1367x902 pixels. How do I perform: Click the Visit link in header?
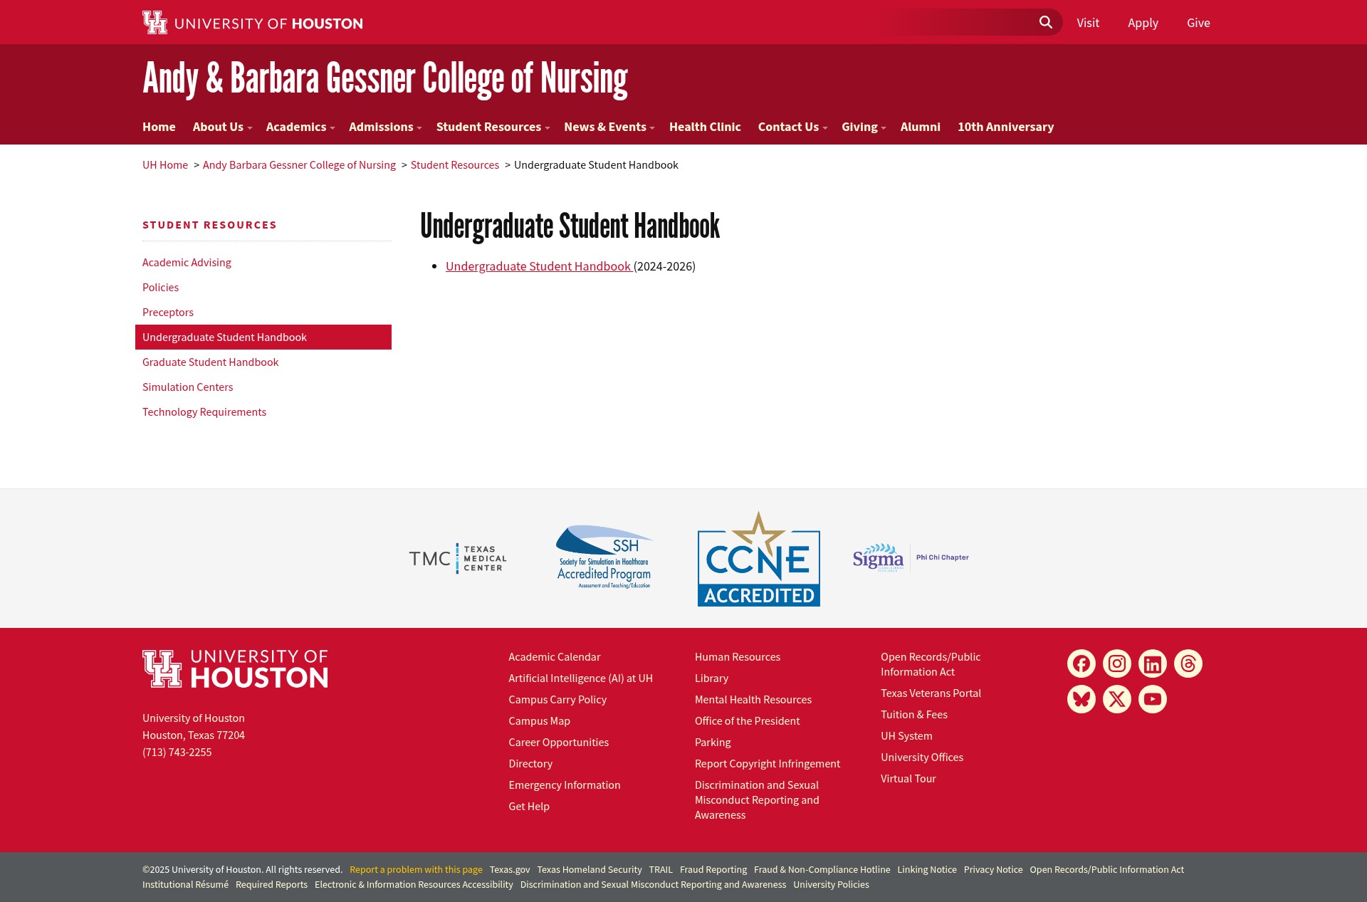click(1088, 23)
